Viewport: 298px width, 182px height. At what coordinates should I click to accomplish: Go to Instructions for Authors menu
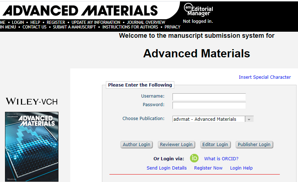click(x=130, y=27)
